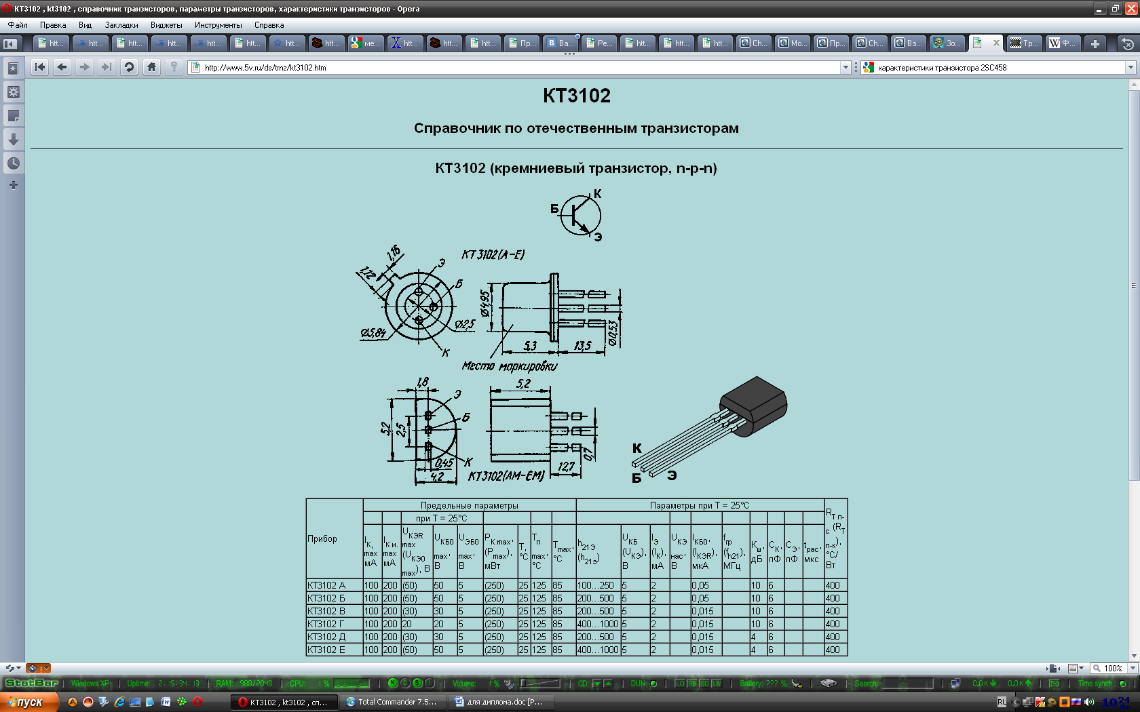Reload the current page
The height and width of the screenshot is (712, 1140).
[x=129, y=67]
